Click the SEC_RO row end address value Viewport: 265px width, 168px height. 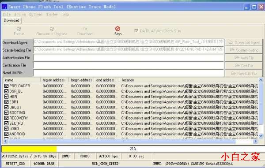[x=106, y=123]
